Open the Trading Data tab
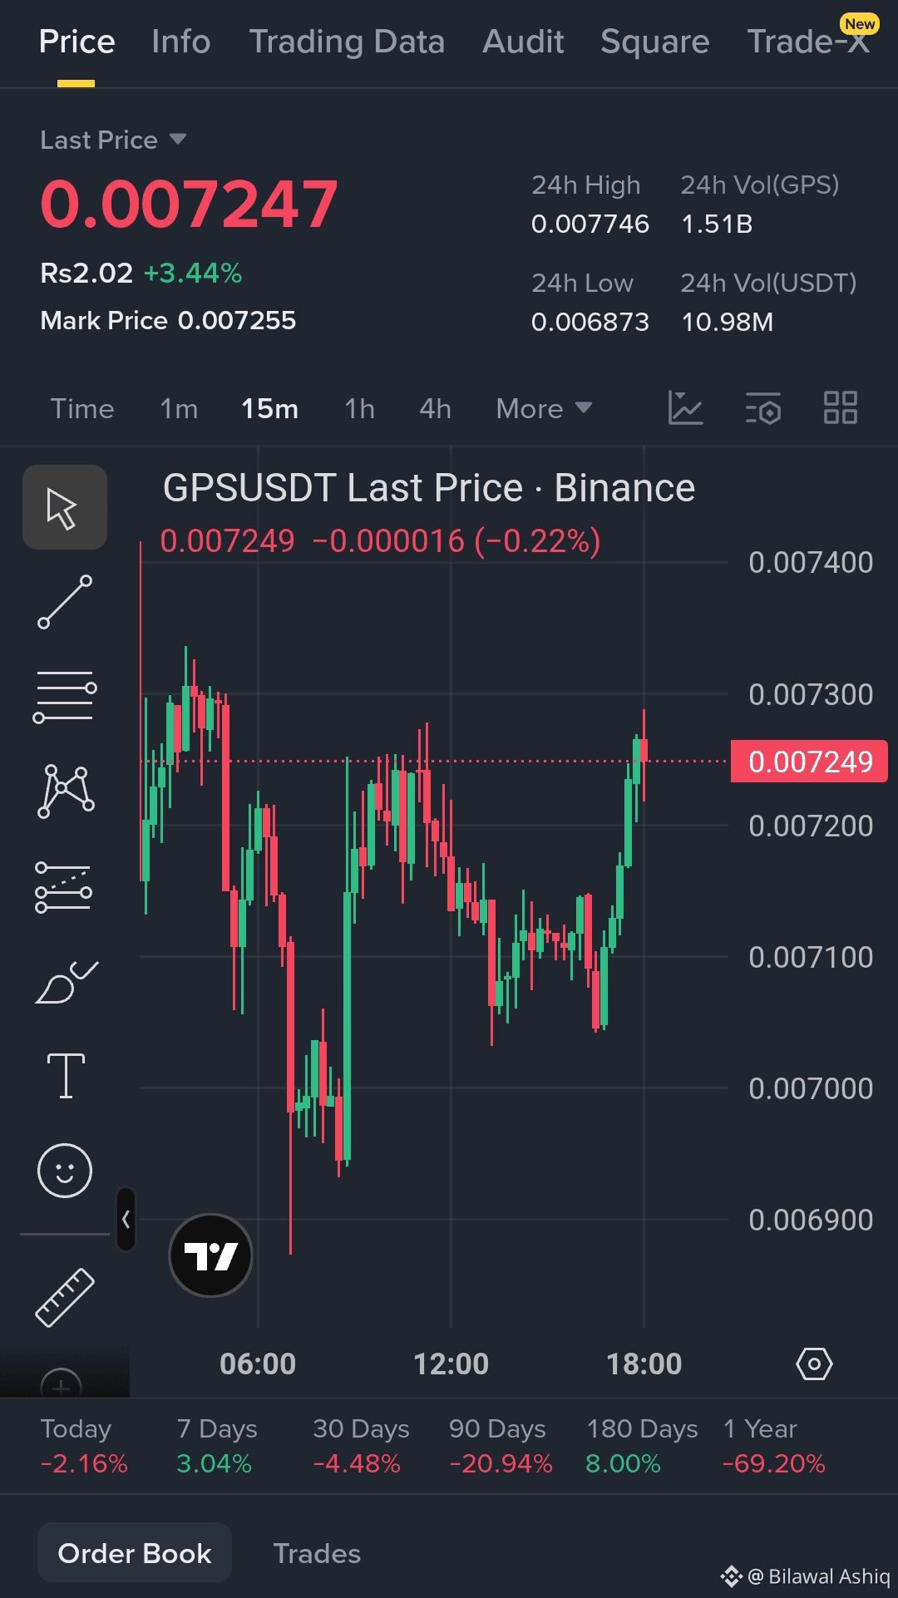The height and width of the screenshot is (1598, 898). [x=347, y=42]
